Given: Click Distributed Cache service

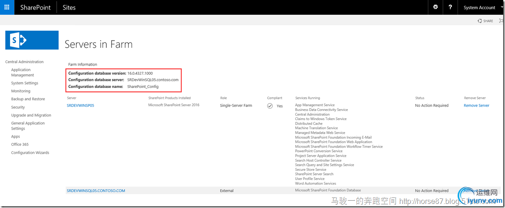Looking at the screenshot, I should (309, 123).
